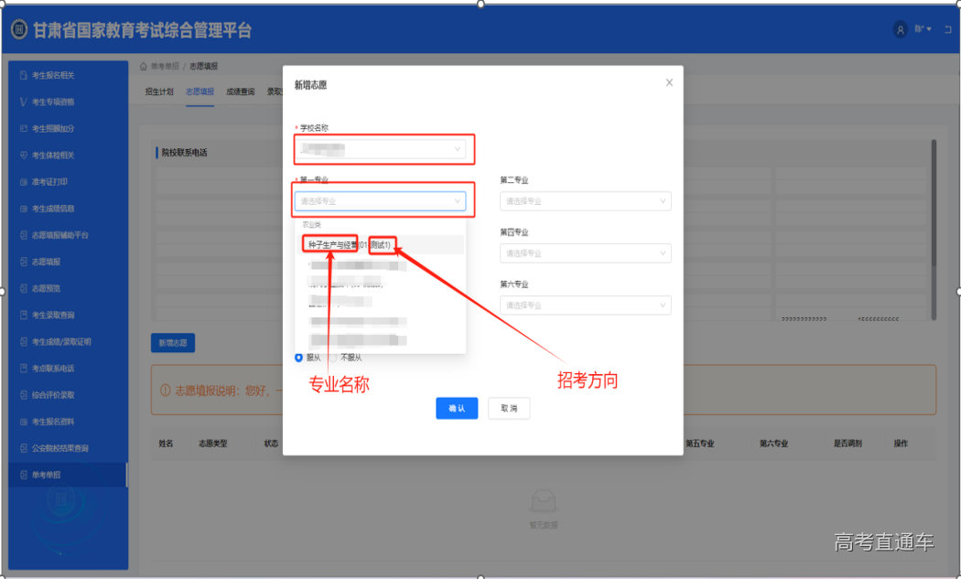Image resolution: width=961 pixels, height=579 pixels.
Task: Click the logout icon at top right
Action: click(x=947, y=29)
